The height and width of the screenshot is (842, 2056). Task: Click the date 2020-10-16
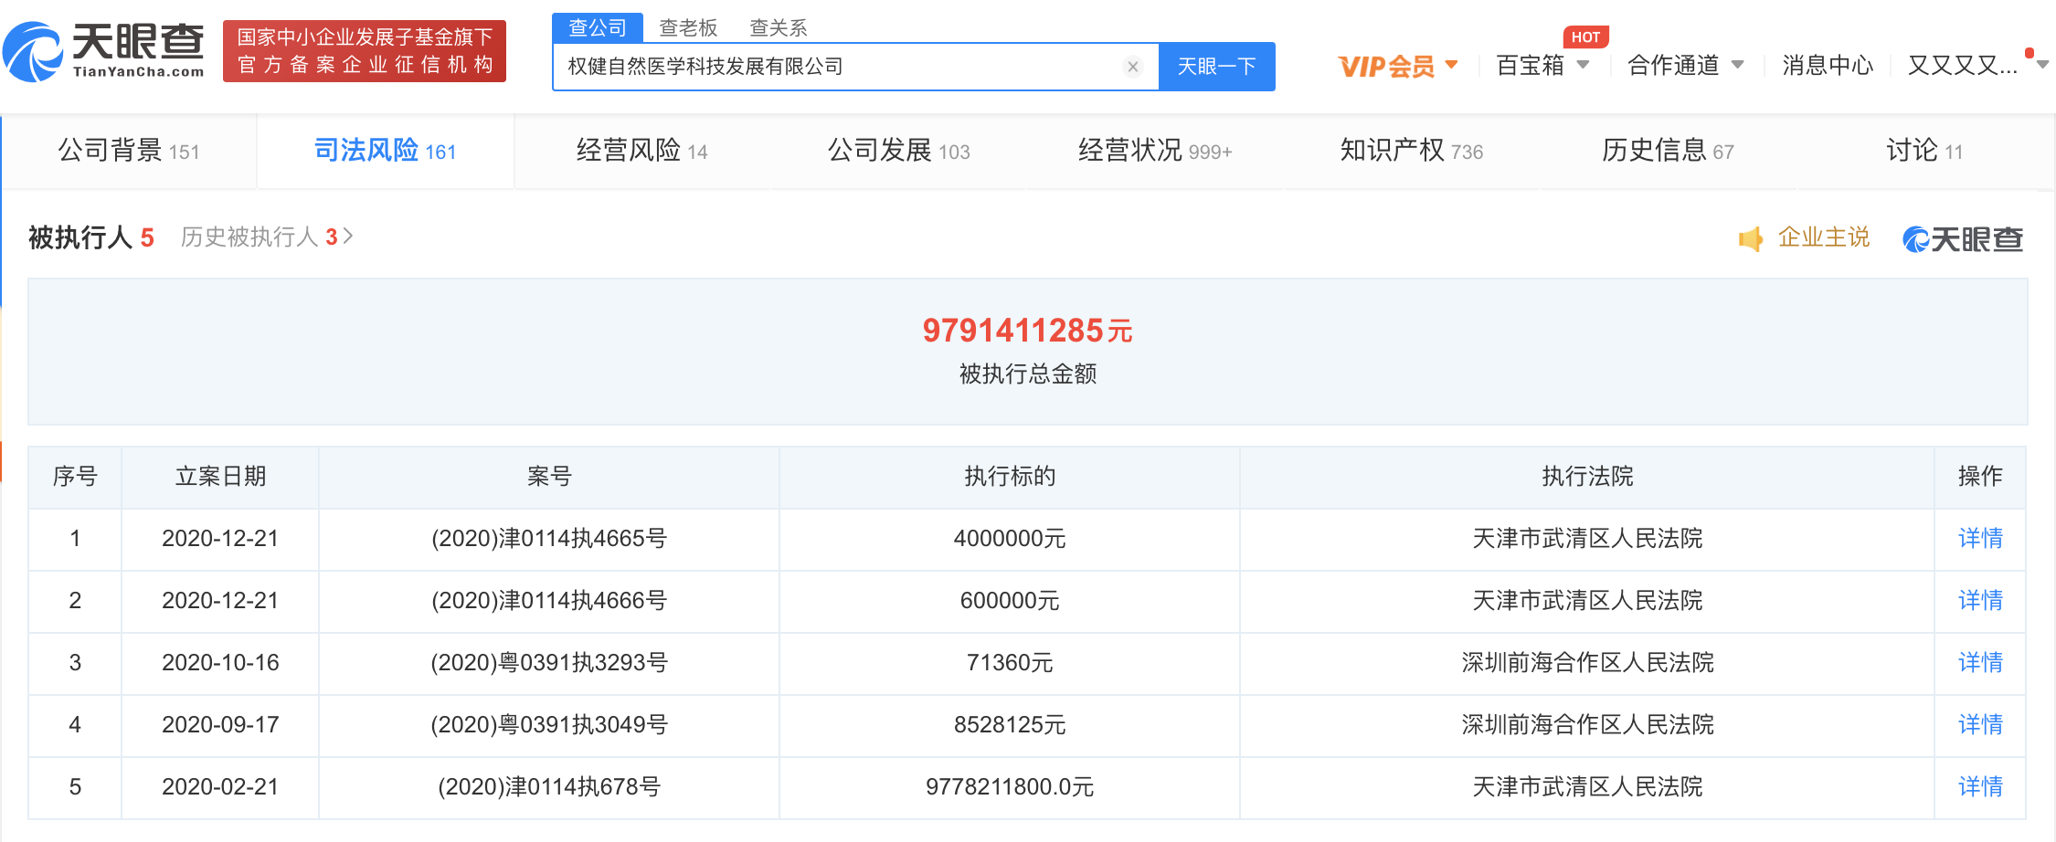coord(220,663)
